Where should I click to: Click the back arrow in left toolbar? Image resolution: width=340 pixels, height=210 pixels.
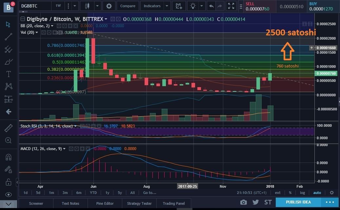pos(9,112)
